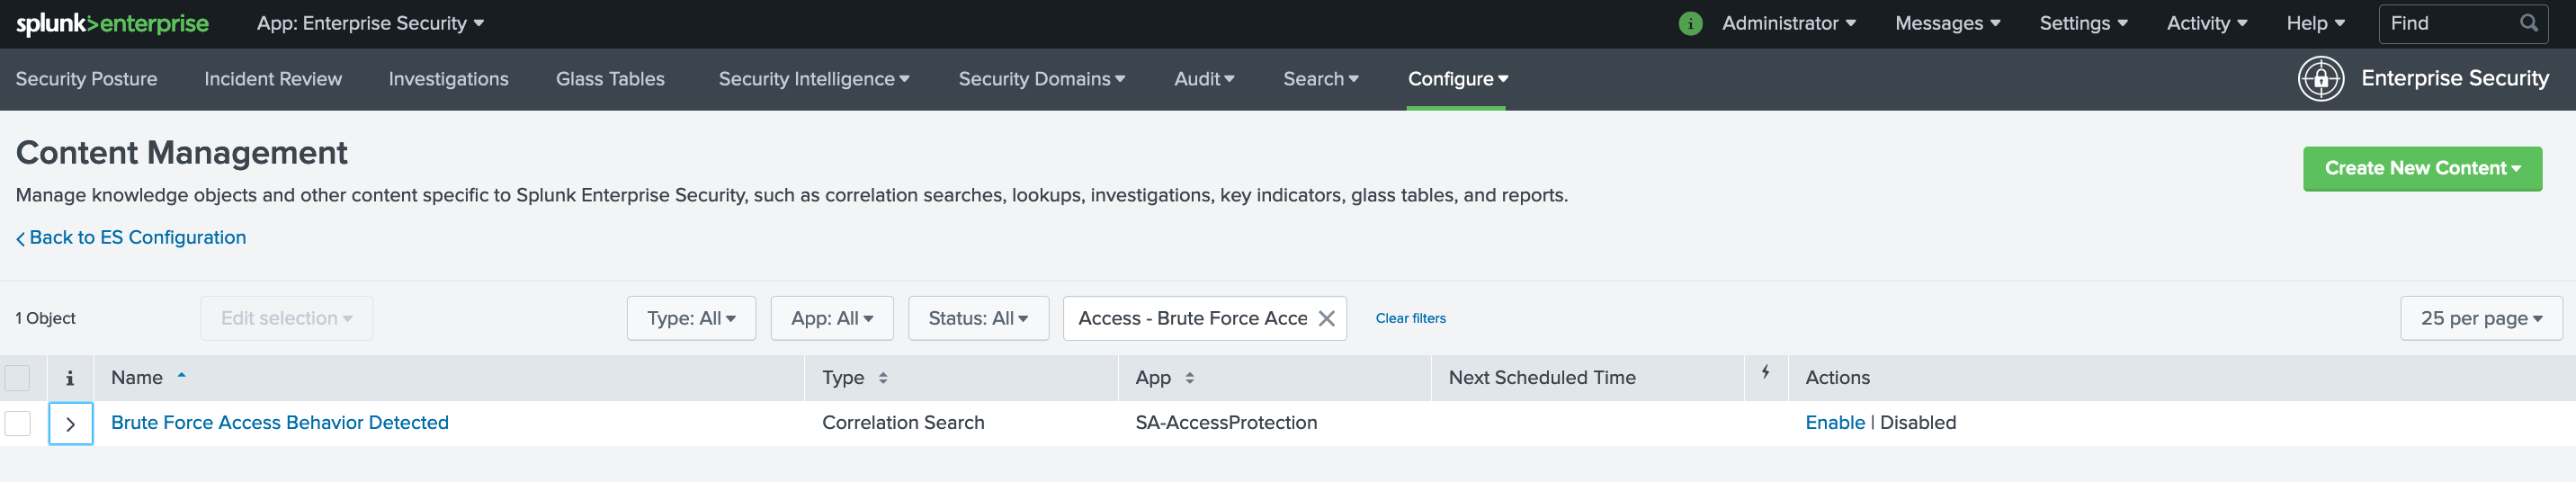Open the Configure menu
Viewport: 2576px width, 482px height.
[1457, 79]
